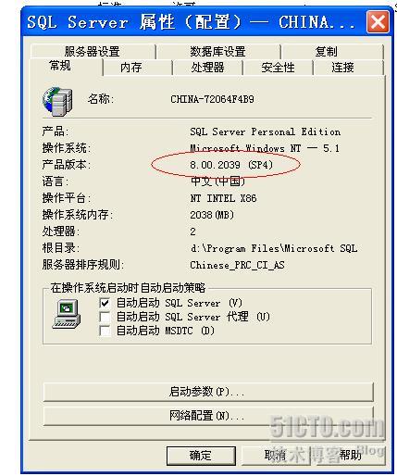This screenshot has height=476, width=397.
Task: Open the 安全性 tab
Action: click(x=278, y=68)
